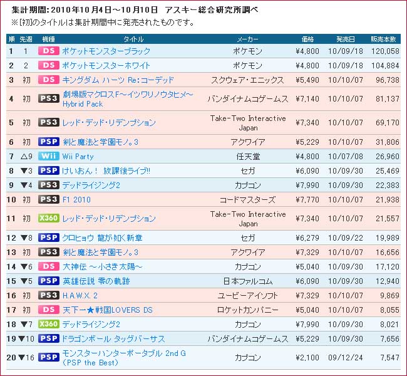Open the 英雄伝説 零の軌跡 link
Viewport: 407px width, 376px height.
(96, 281)
